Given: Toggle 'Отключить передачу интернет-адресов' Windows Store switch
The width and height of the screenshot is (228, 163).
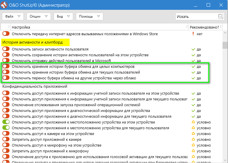Looking at the screenshot, I should click(x=6, y=33).
